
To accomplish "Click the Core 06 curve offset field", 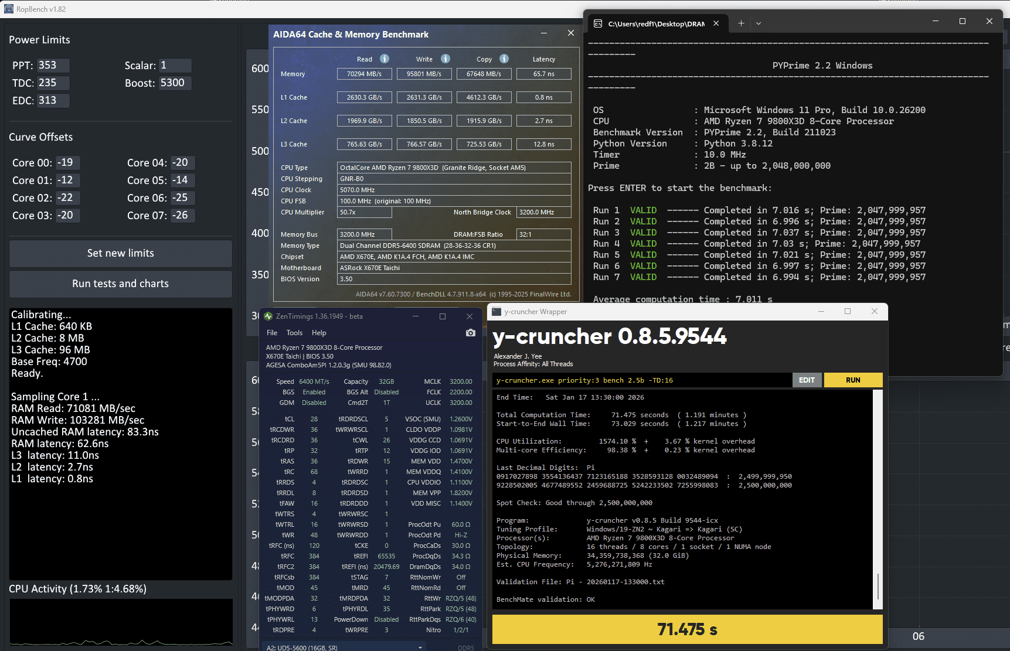I will (x=182, y=197).
